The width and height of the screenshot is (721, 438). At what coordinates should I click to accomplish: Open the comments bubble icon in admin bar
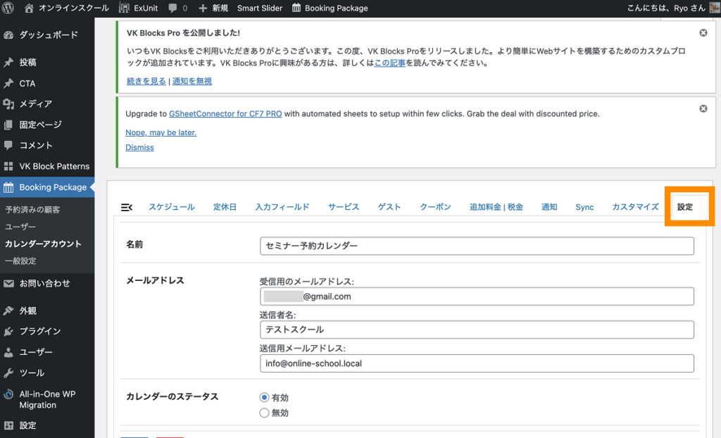(x=173, y=8)
